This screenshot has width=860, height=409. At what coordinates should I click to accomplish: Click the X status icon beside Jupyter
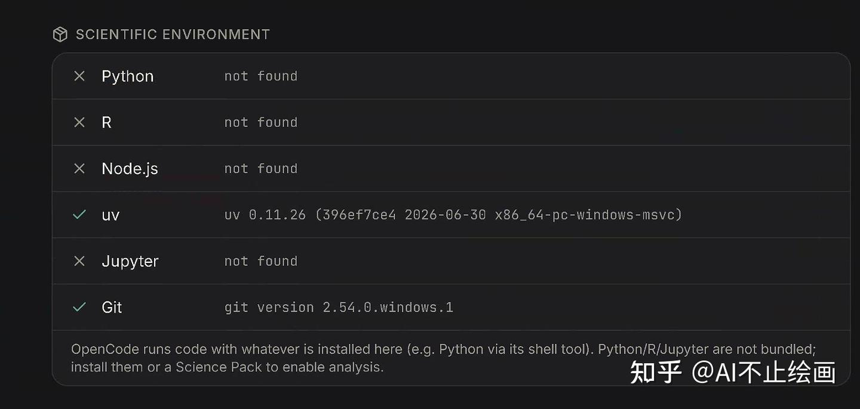pos(79,261)
